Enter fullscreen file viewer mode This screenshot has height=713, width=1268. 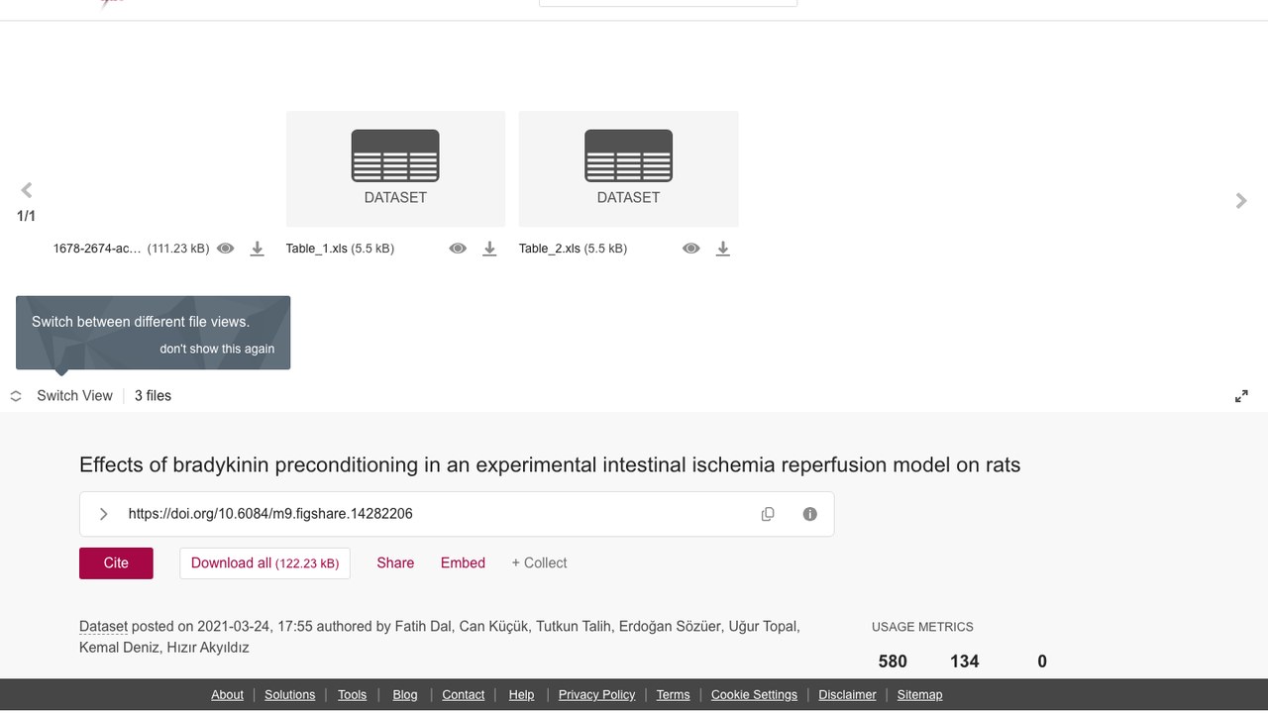(1241, 396)
